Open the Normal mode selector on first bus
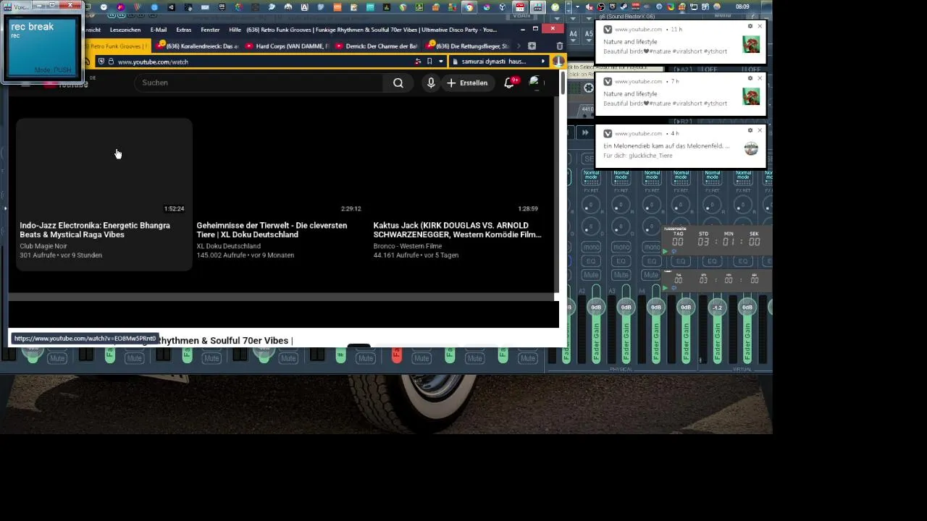The image size is (927, 521). [x=591, y=176]
